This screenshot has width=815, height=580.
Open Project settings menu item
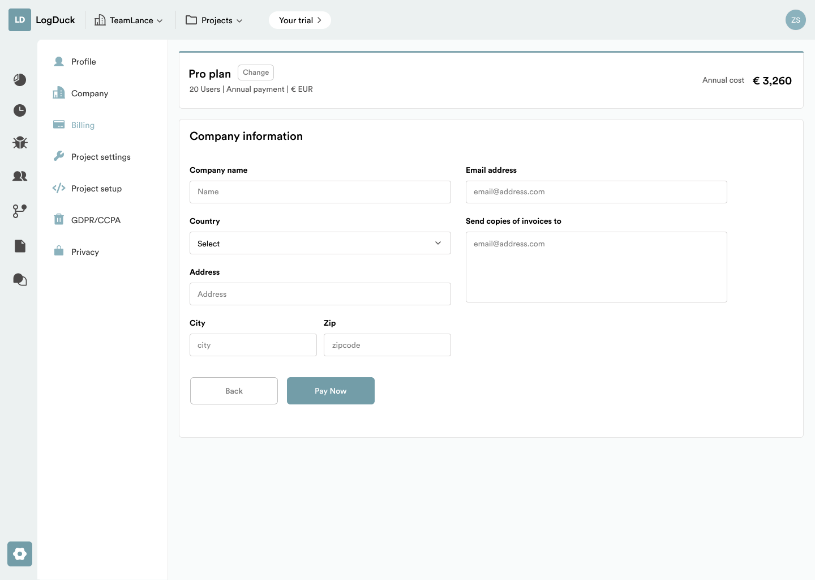[x=100, y=157]
